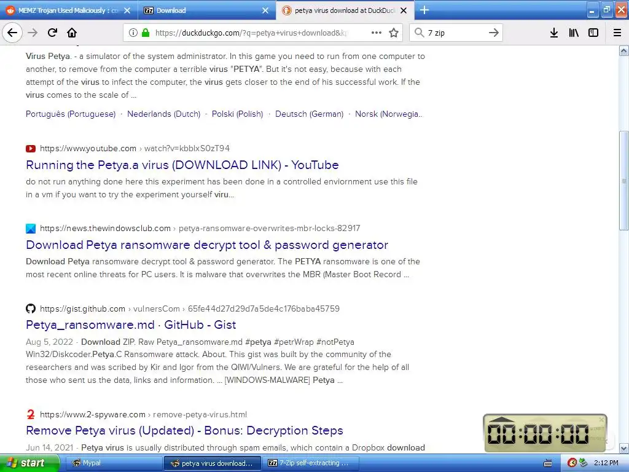The image size is (629, 472).
Task: Click the 2-spyware result favicon
Action: coord(31,414)
